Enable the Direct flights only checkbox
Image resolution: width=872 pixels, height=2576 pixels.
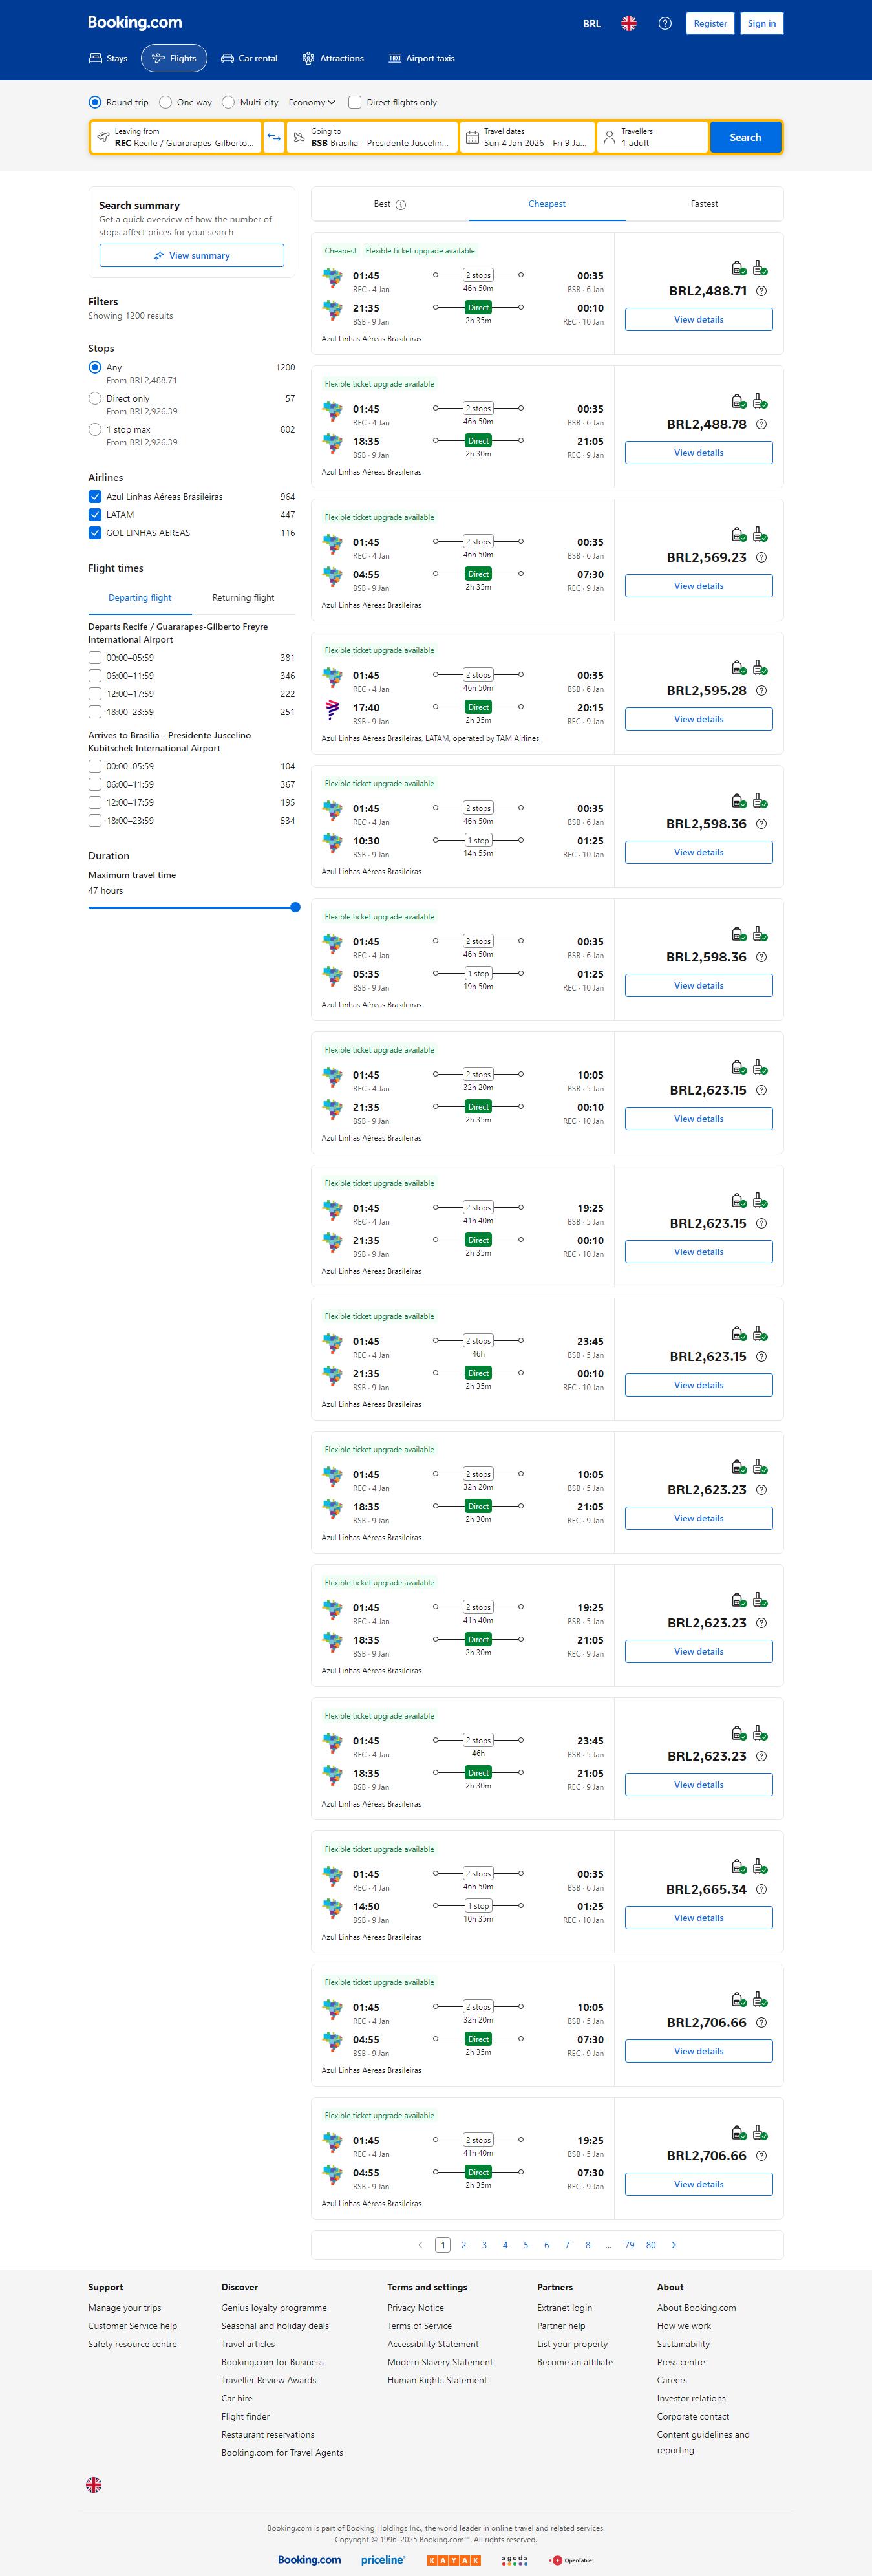coord(355,102)
